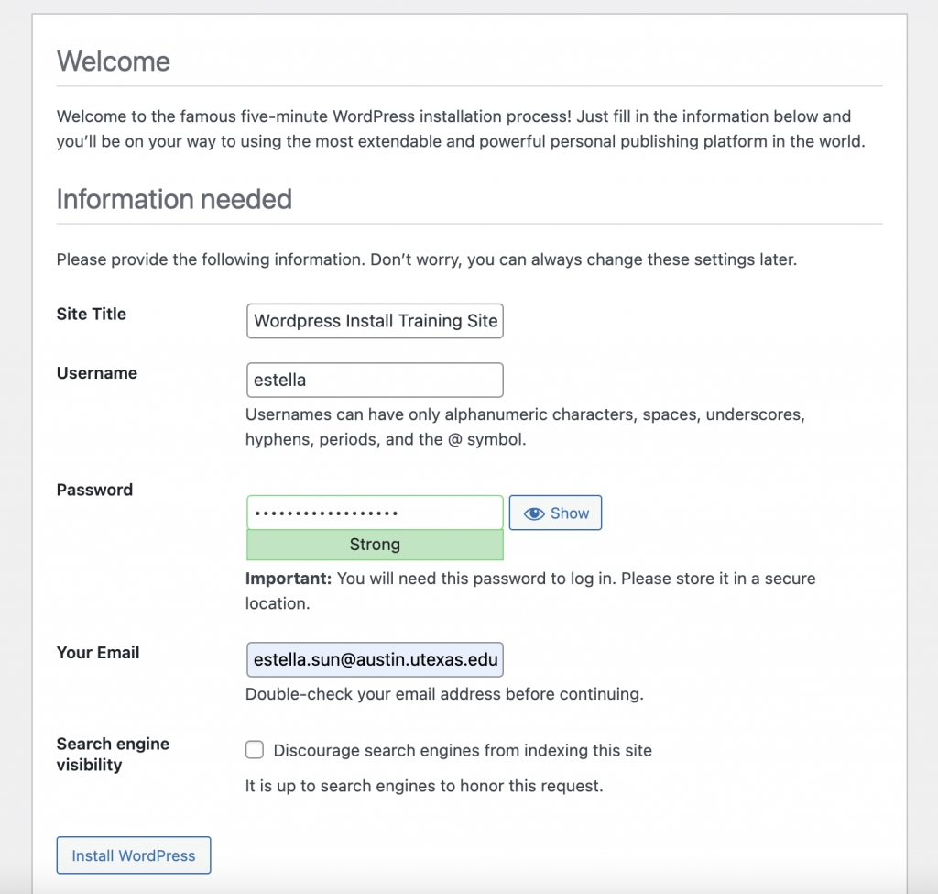Click the Install WordPress button
This screenshot has width=938, height=894.
tap(134, 855)
